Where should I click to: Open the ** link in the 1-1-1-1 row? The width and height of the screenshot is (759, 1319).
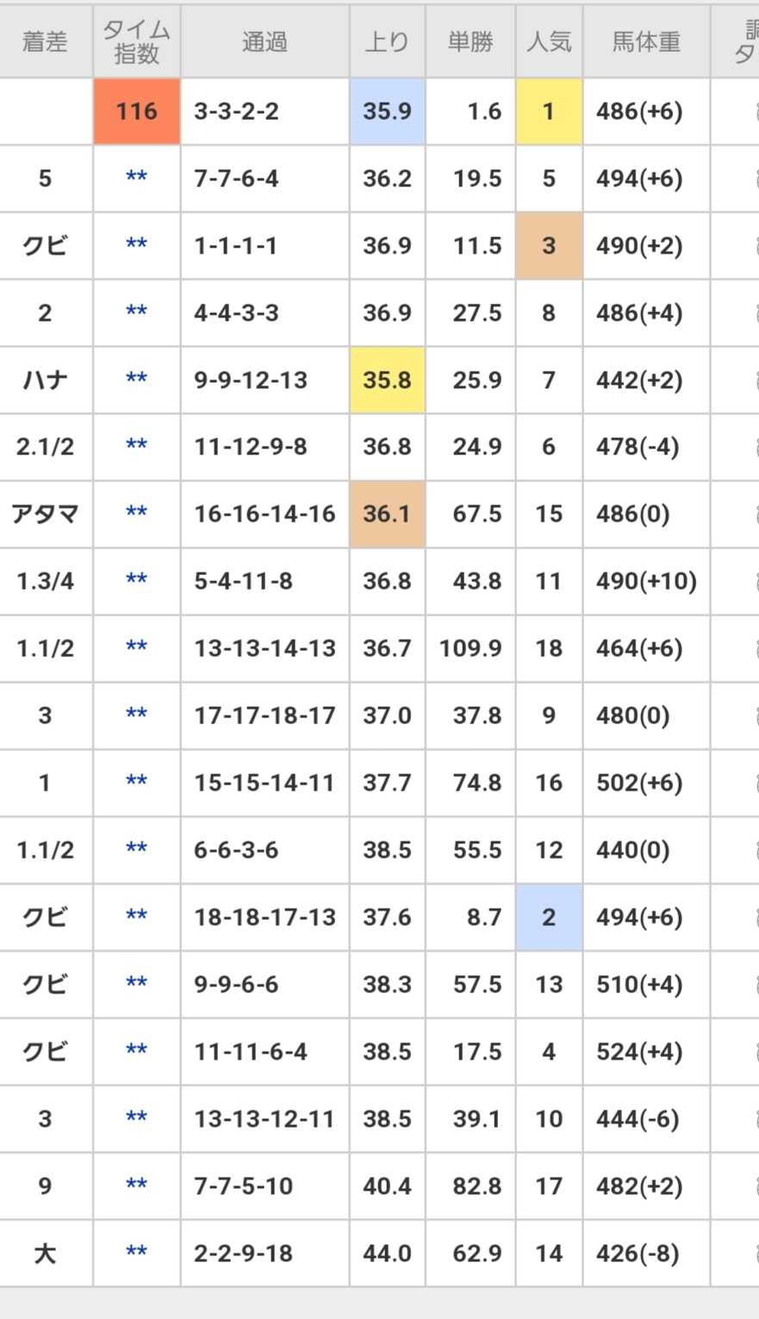pyautogui.click(x=136, y=244)
